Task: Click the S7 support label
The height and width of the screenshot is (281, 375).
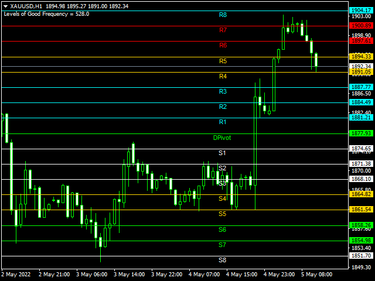Action: pos(222,245)
